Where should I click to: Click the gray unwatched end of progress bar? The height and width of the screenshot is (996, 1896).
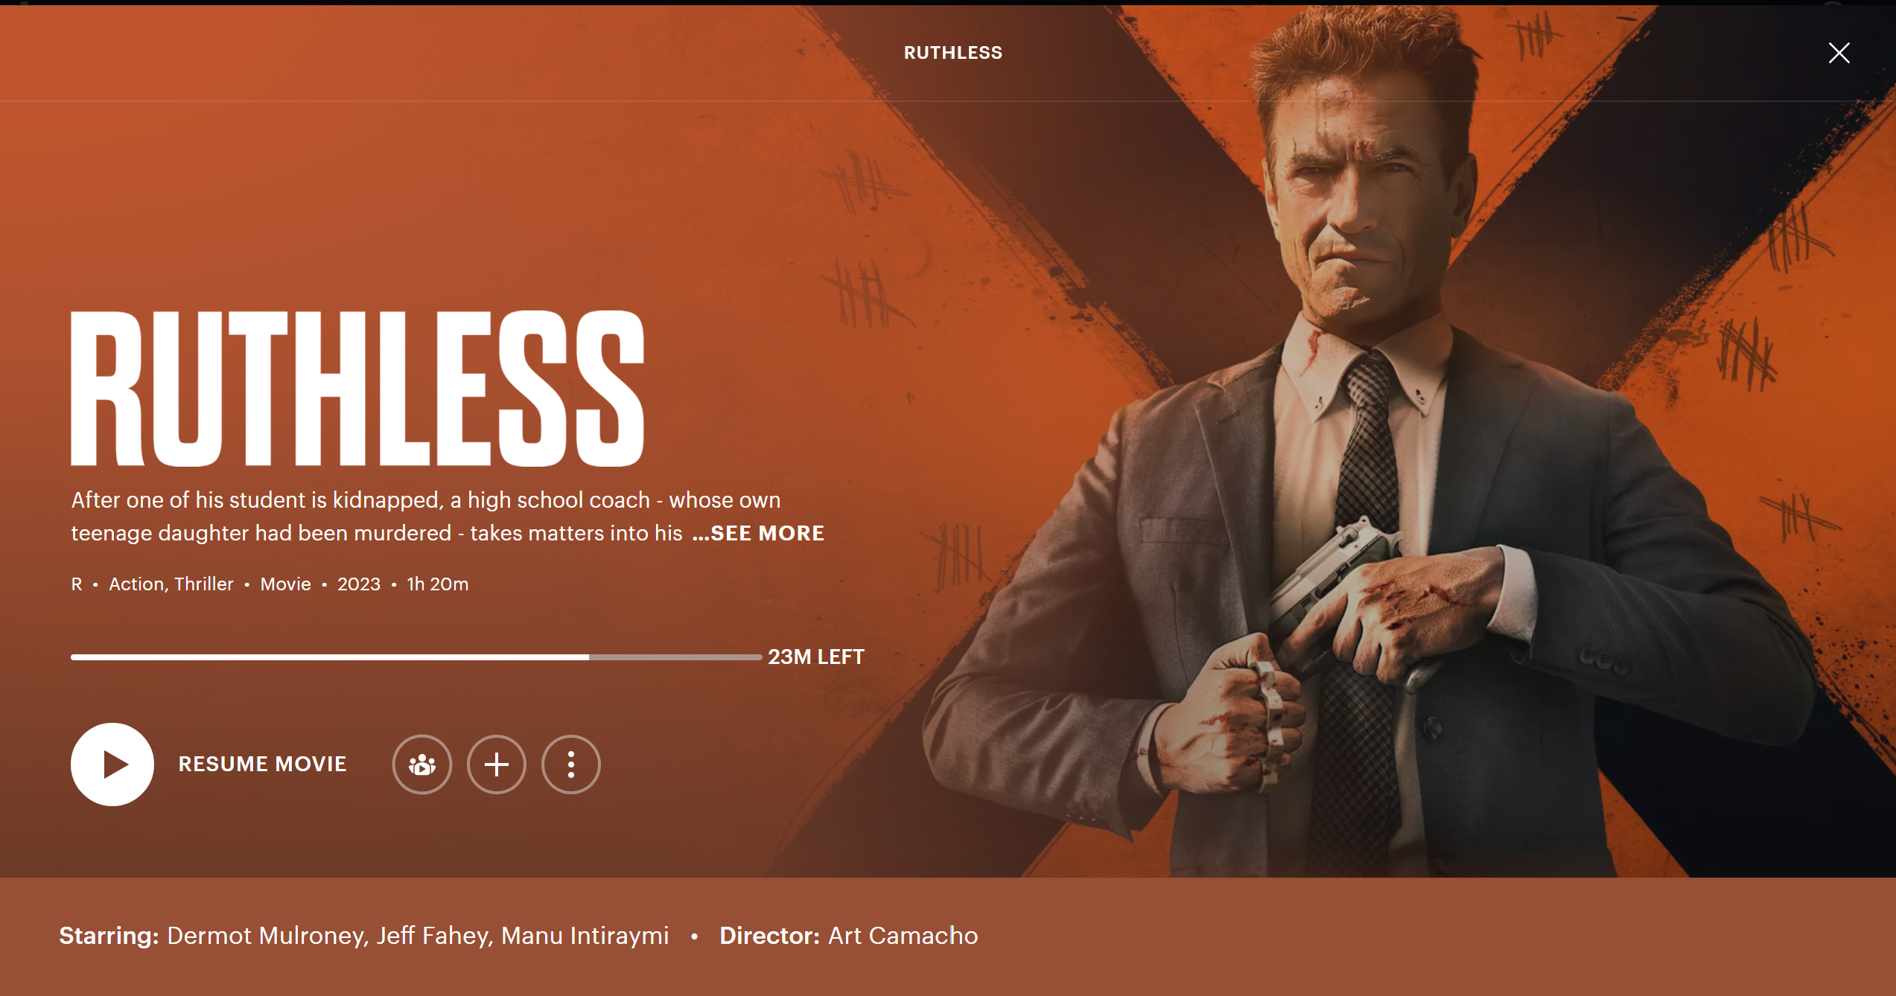click(675, 657)
